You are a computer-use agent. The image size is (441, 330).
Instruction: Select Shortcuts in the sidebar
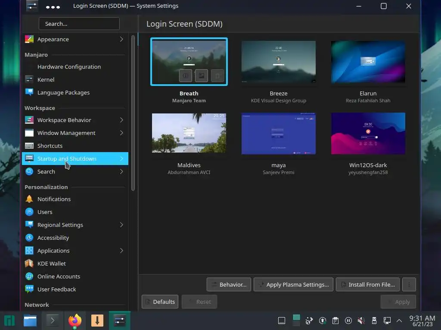tap(75, 146)
